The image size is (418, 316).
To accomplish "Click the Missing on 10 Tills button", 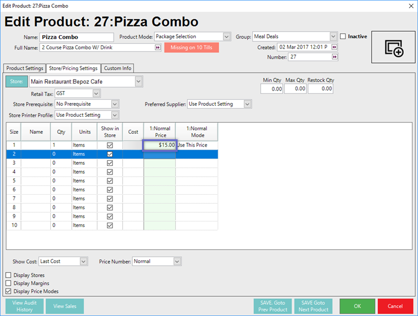I will point(191,48).
